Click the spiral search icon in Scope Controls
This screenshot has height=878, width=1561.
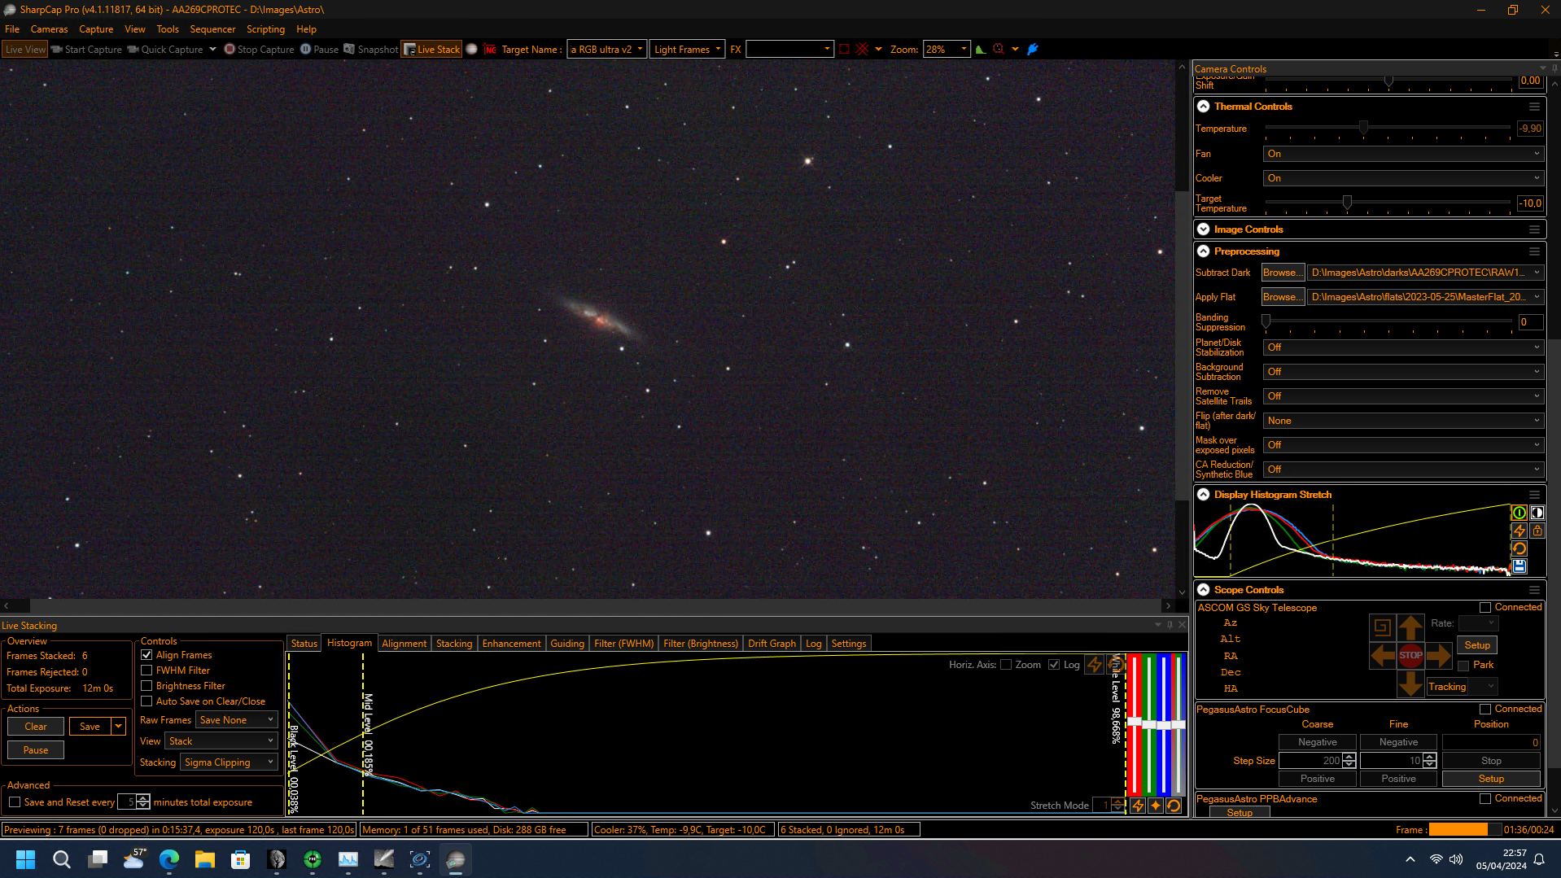coord(1382,627)
